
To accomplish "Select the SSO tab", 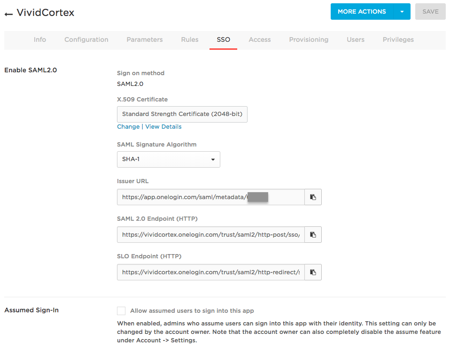I will (x=223, y=39).
